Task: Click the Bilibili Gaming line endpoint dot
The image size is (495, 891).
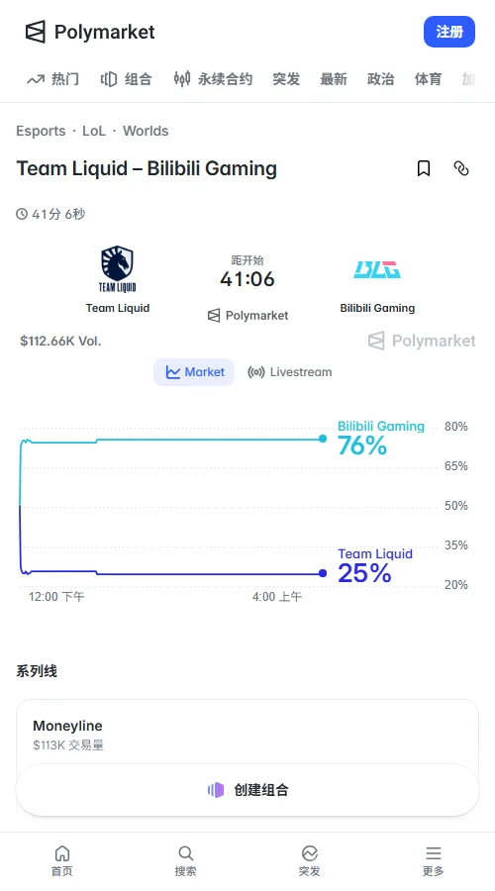Action: click(323, 439)
